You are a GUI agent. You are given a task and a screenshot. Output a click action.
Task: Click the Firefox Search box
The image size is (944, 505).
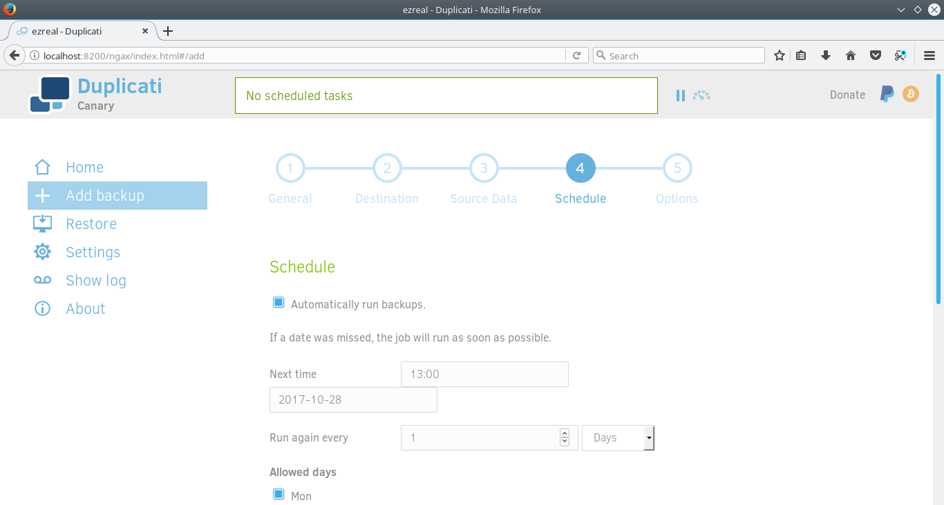point(679,56)
